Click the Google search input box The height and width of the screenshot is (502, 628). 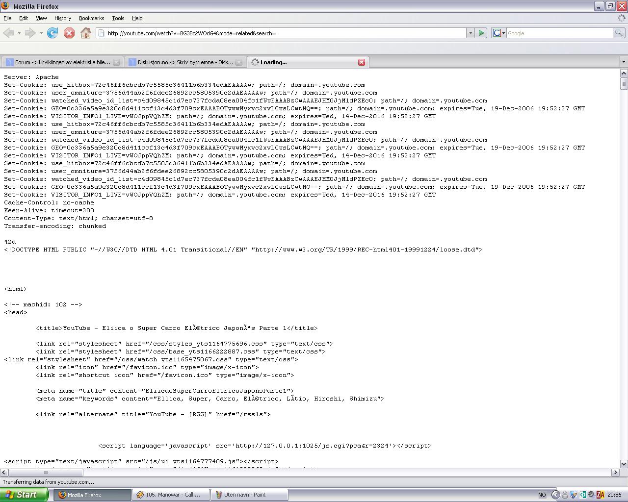[559, 33]
